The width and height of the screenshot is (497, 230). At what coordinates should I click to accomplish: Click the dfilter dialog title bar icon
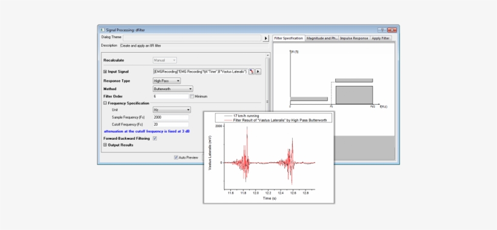(102, 30)
